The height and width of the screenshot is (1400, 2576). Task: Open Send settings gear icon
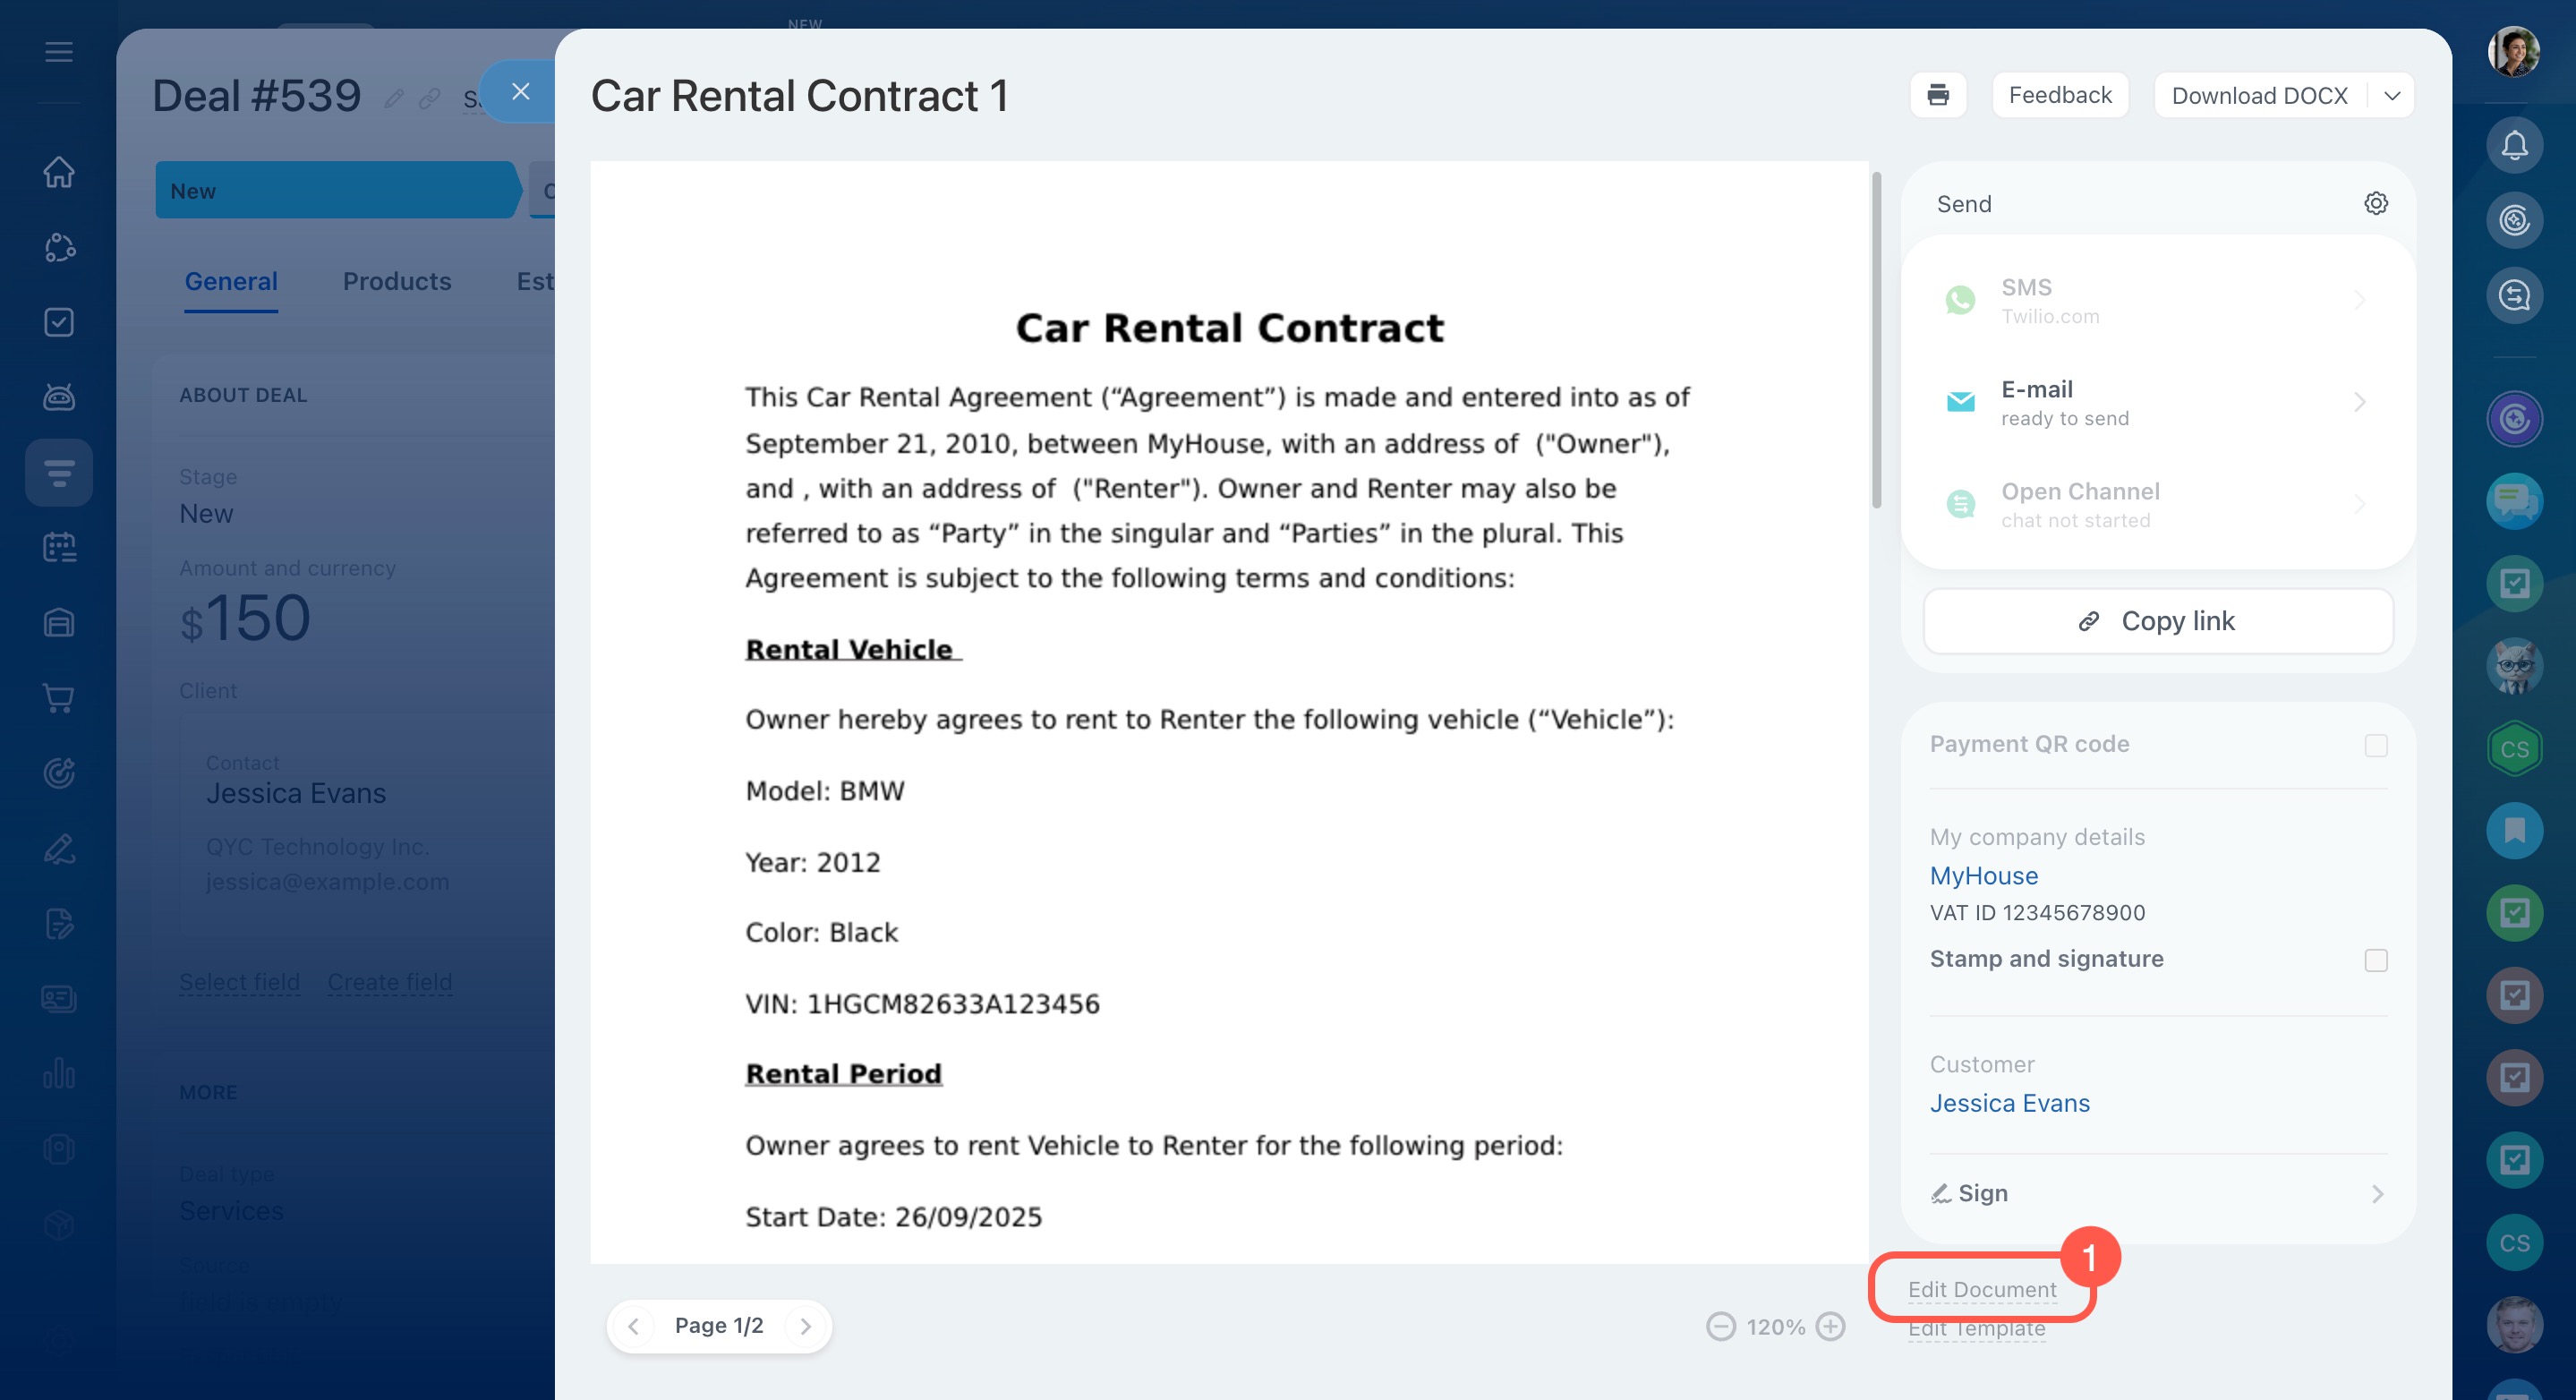tap(2375, 204)
